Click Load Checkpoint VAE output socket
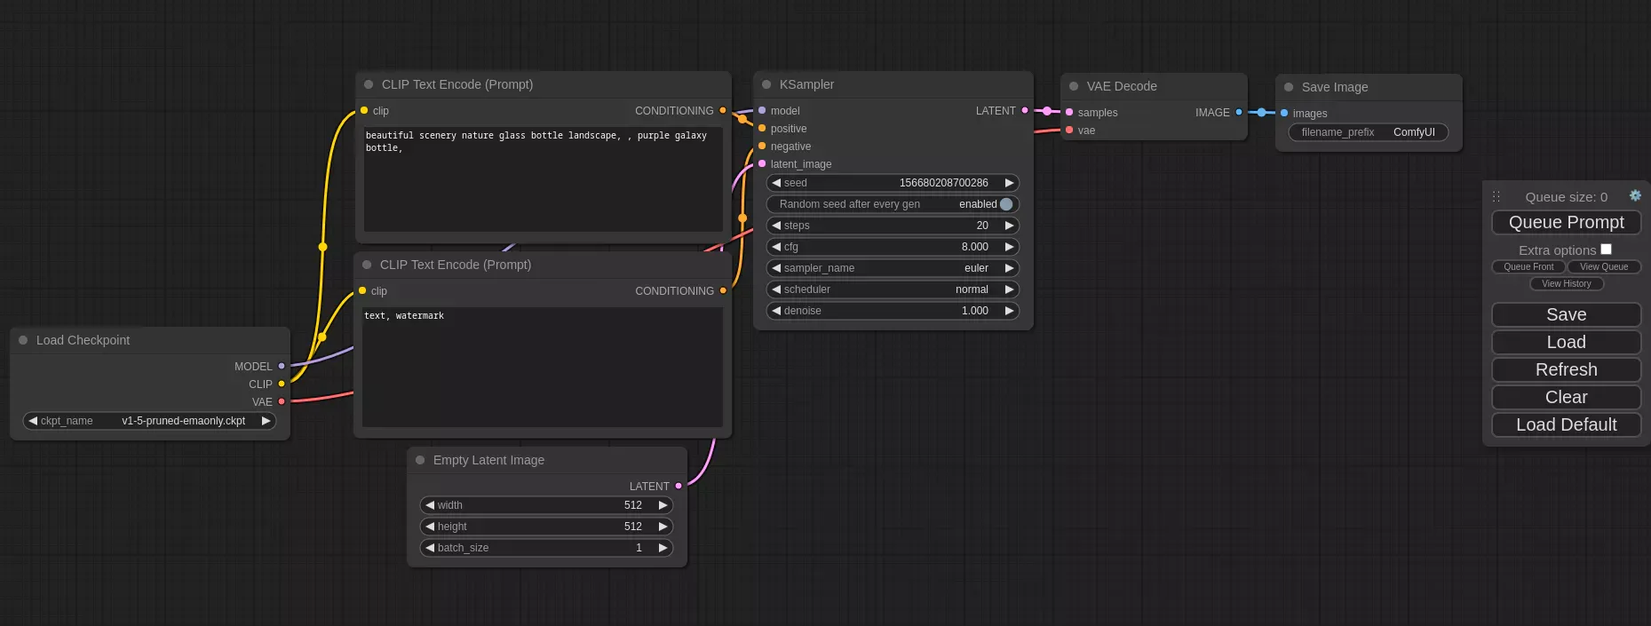Viewport: 1651px width, 626px height. tap(282, 402)
